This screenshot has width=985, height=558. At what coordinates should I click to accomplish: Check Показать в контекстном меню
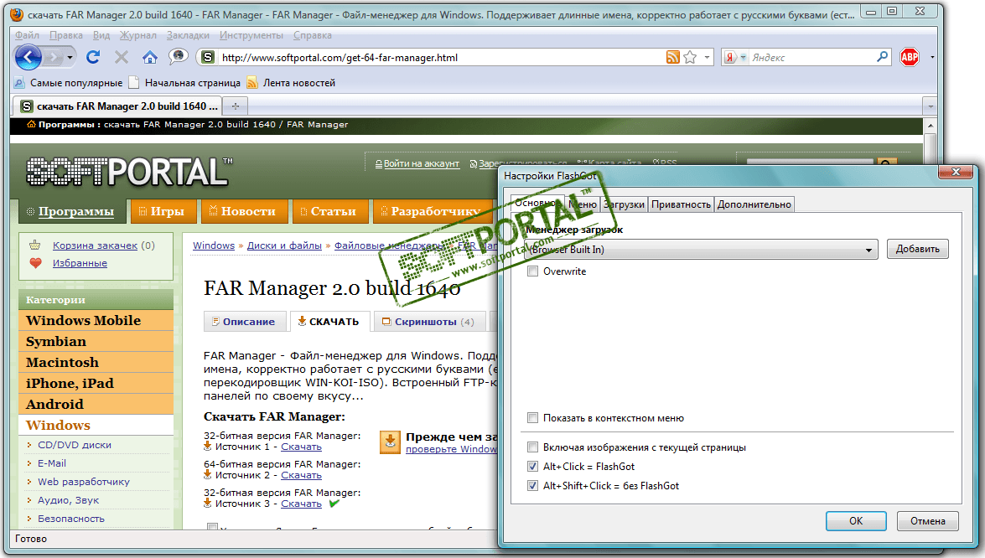(532, 418)
